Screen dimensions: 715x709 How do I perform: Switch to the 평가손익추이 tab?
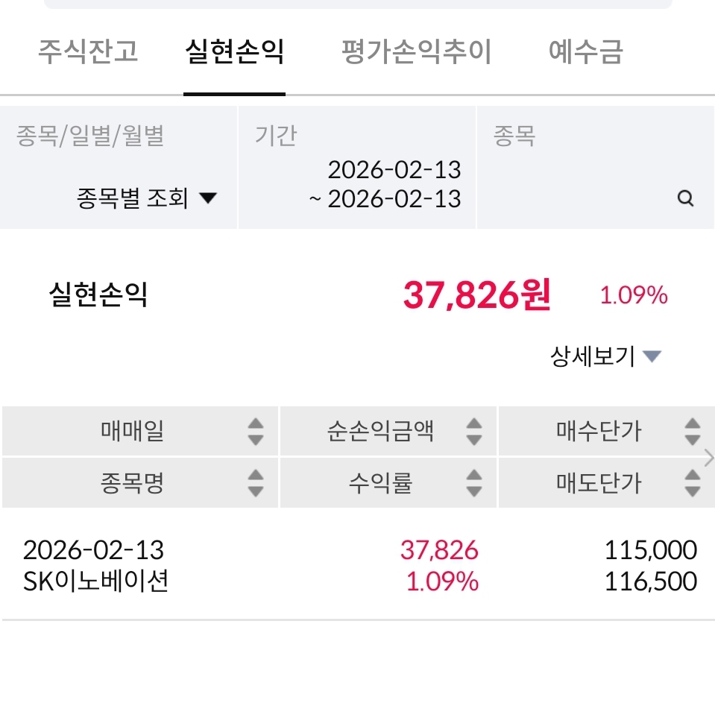(x=416, y=52)
